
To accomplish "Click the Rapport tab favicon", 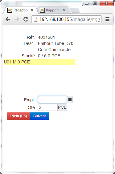I will [42, 10].
